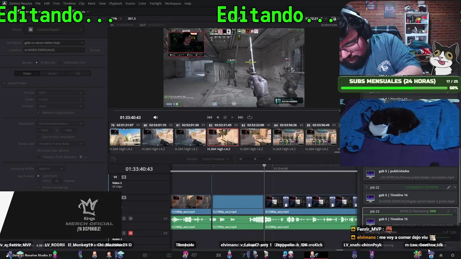Enable Use vertical resolution checkbox
The height and width of the screenshot is (259, 461).
(39, 137)
